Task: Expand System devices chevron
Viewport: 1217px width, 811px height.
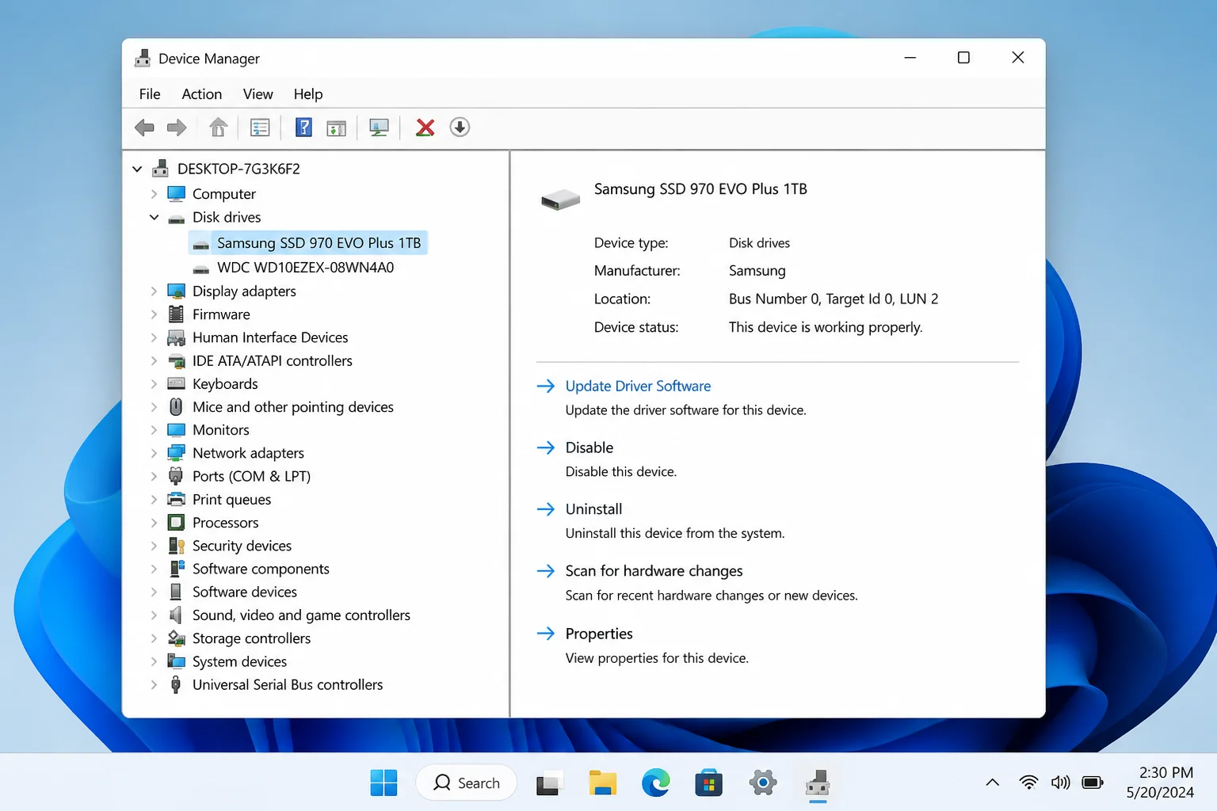Action: click(154, 661)
